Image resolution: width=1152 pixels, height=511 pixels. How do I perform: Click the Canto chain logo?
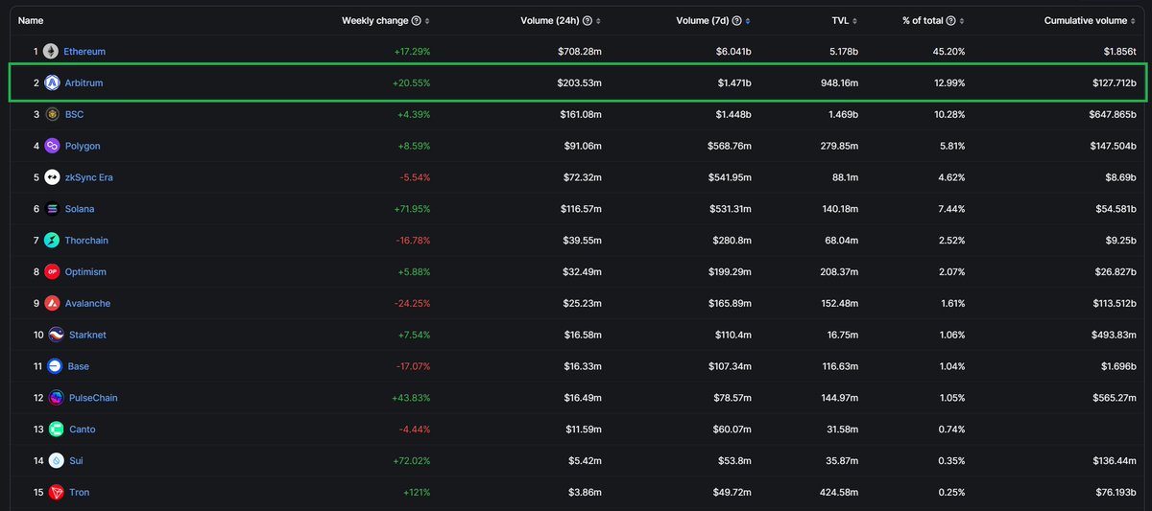56,429
